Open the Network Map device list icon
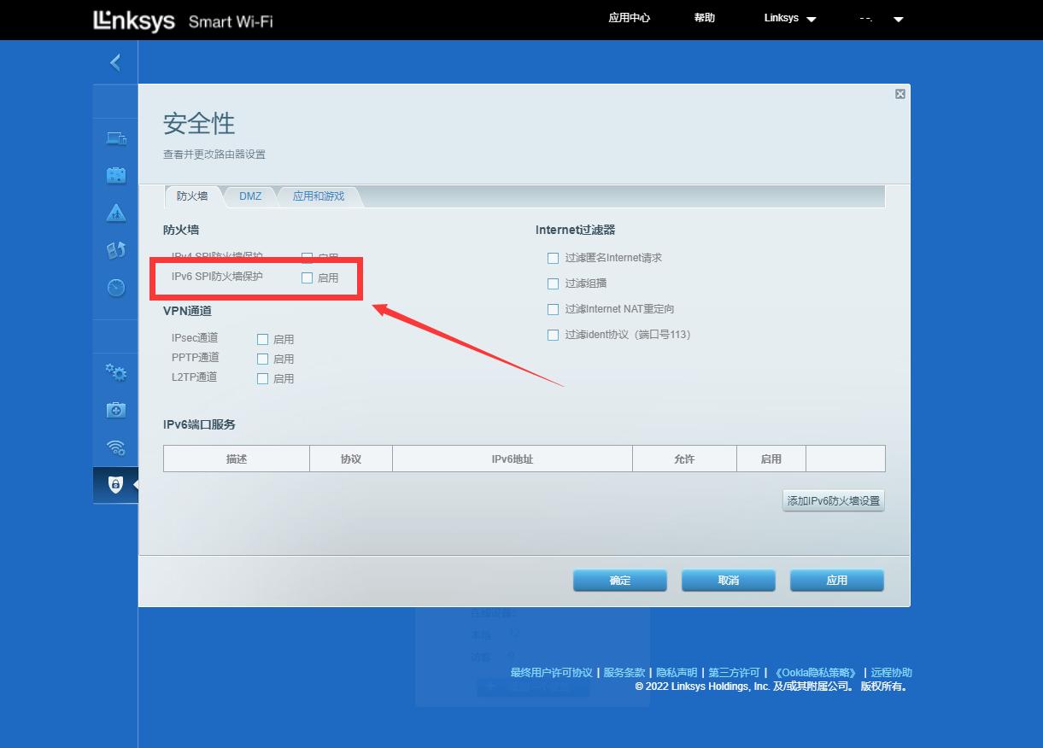 point(115,138)
